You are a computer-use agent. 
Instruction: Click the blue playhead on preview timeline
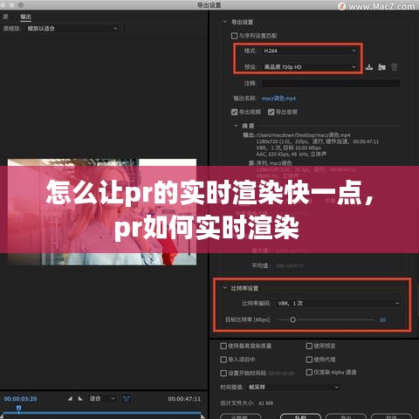coord(18,409)
